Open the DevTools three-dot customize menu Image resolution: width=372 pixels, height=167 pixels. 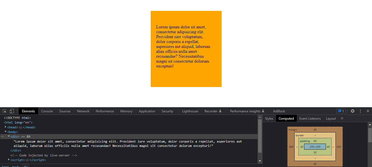(x=360, y=111)
